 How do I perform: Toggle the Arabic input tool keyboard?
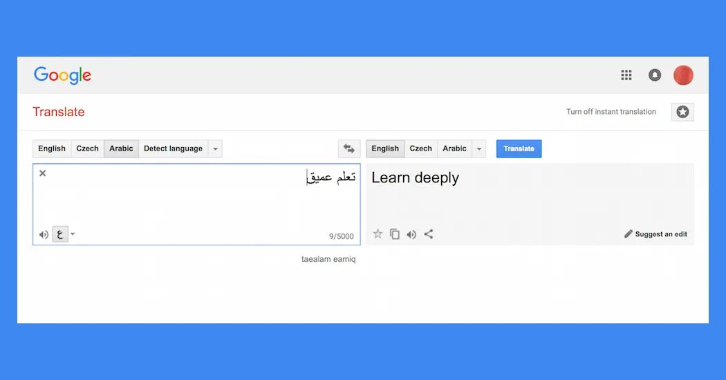tap(60, 234)
